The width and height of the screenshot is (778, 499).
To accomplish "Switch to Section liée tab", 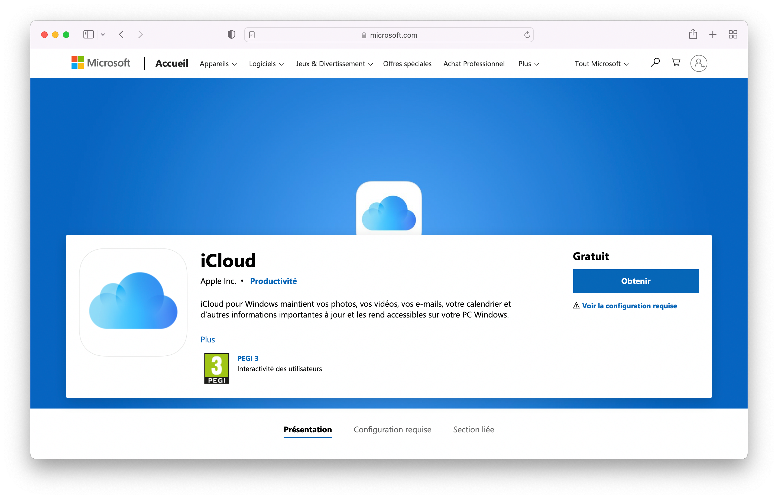I will tap(474, 429).
